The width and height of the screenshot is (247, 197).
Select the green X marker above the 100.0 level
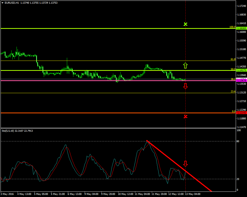186,24
